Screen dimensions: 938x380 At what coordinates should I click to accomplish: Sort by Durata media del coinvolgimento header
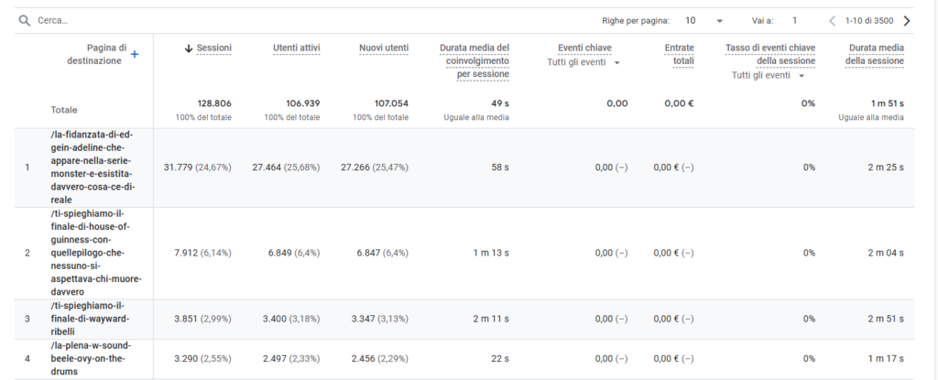pyautogui.click(x=474, y=60)
